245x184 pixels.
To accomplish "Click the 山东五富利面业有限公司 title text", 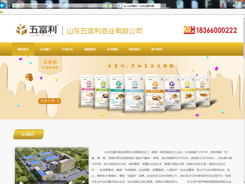I will tap(105, 31).
